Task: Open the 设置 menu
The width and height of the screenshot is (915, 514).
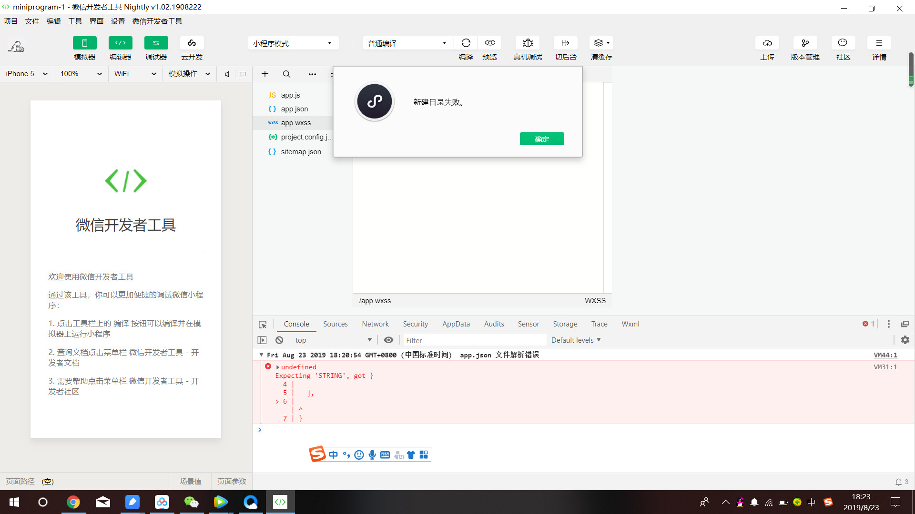Action: point(118,21)
